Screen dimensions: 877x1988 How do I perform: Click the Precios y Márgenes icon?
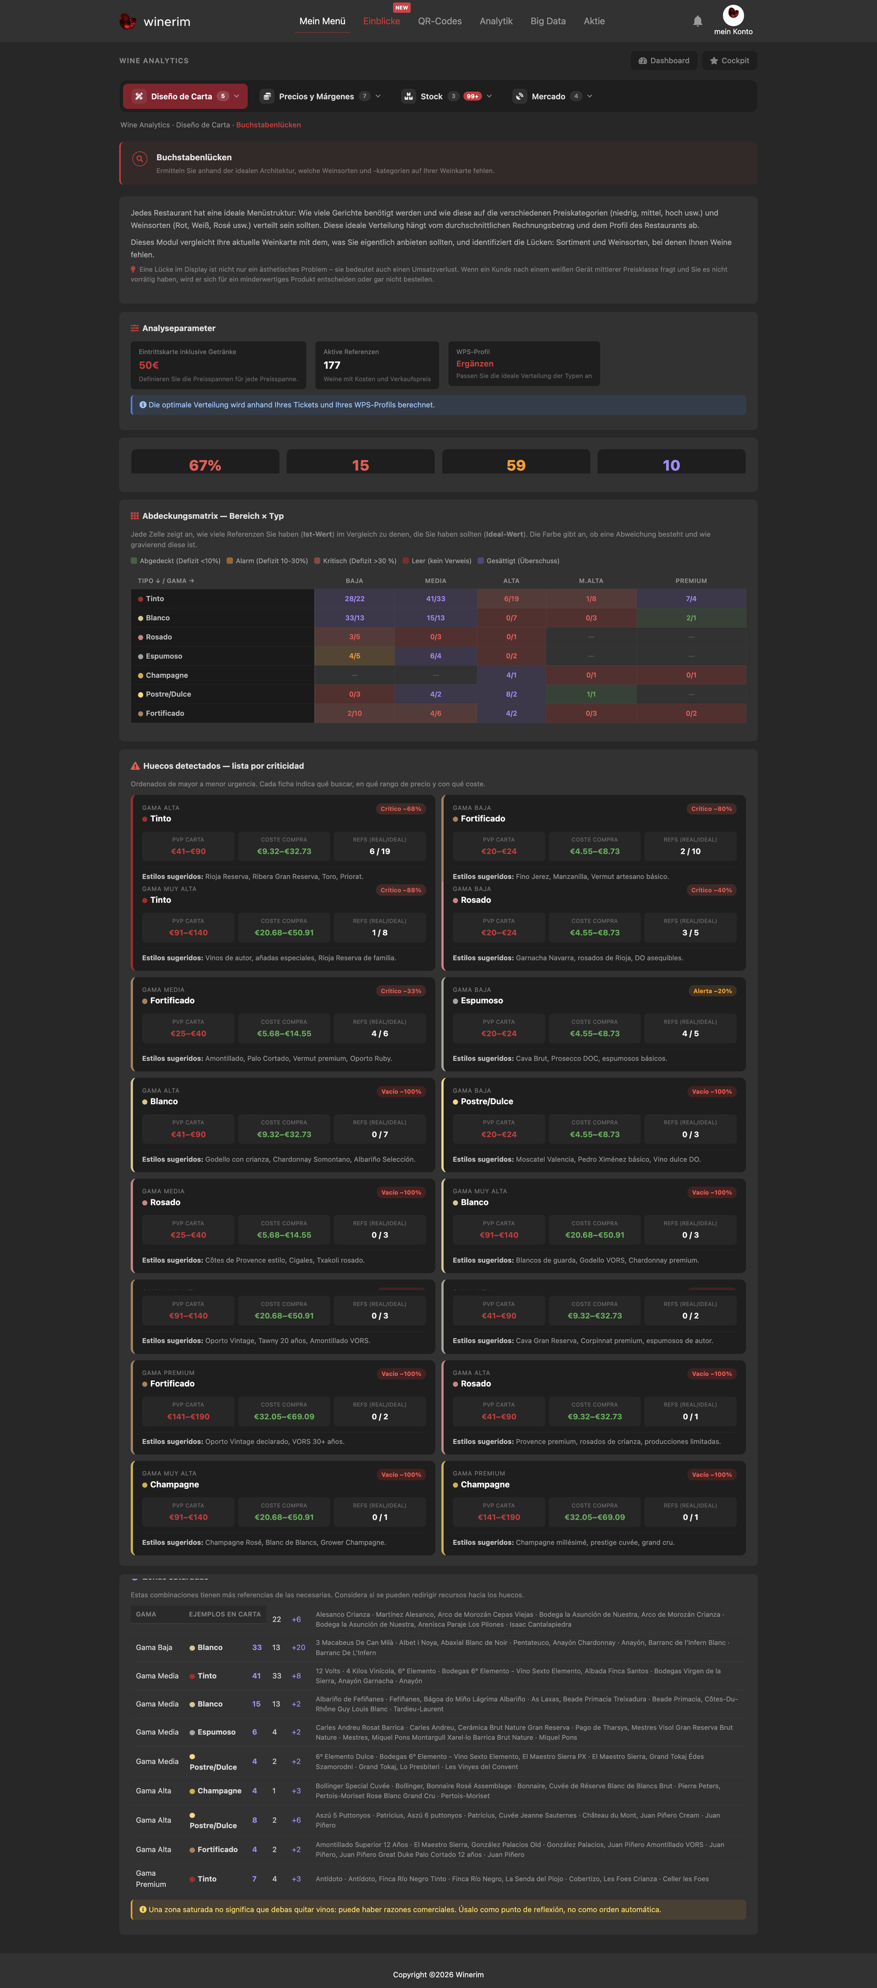pyautogui.click(x=267, y=96)
